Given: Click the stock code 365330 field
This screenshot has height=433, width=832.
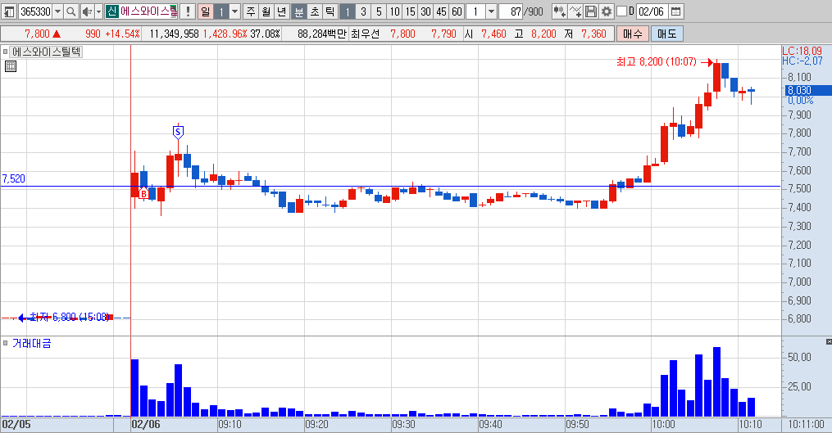Looking at the screenshot, I should click(x=35, y=11).
